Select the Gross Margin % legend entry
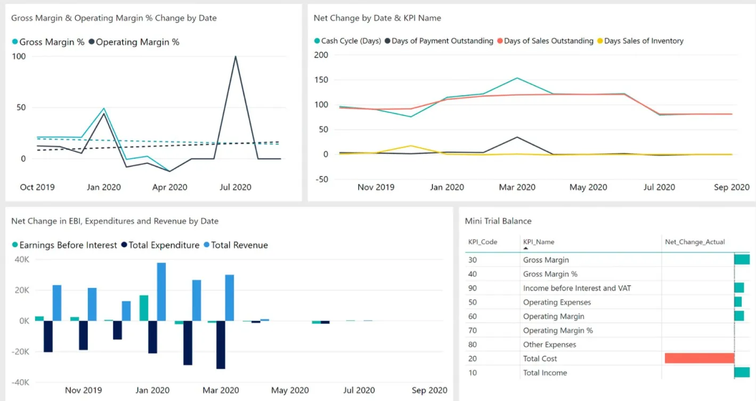 point(48,42)
